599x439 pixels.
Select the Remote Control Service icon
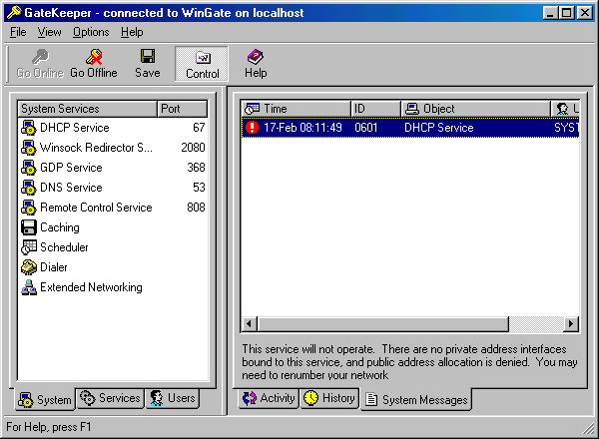[29, 208]
